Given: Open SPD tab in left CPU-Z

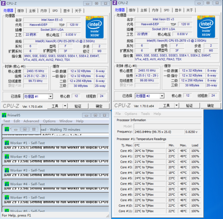Looking at the screenshot, I should tap(55, 11).
